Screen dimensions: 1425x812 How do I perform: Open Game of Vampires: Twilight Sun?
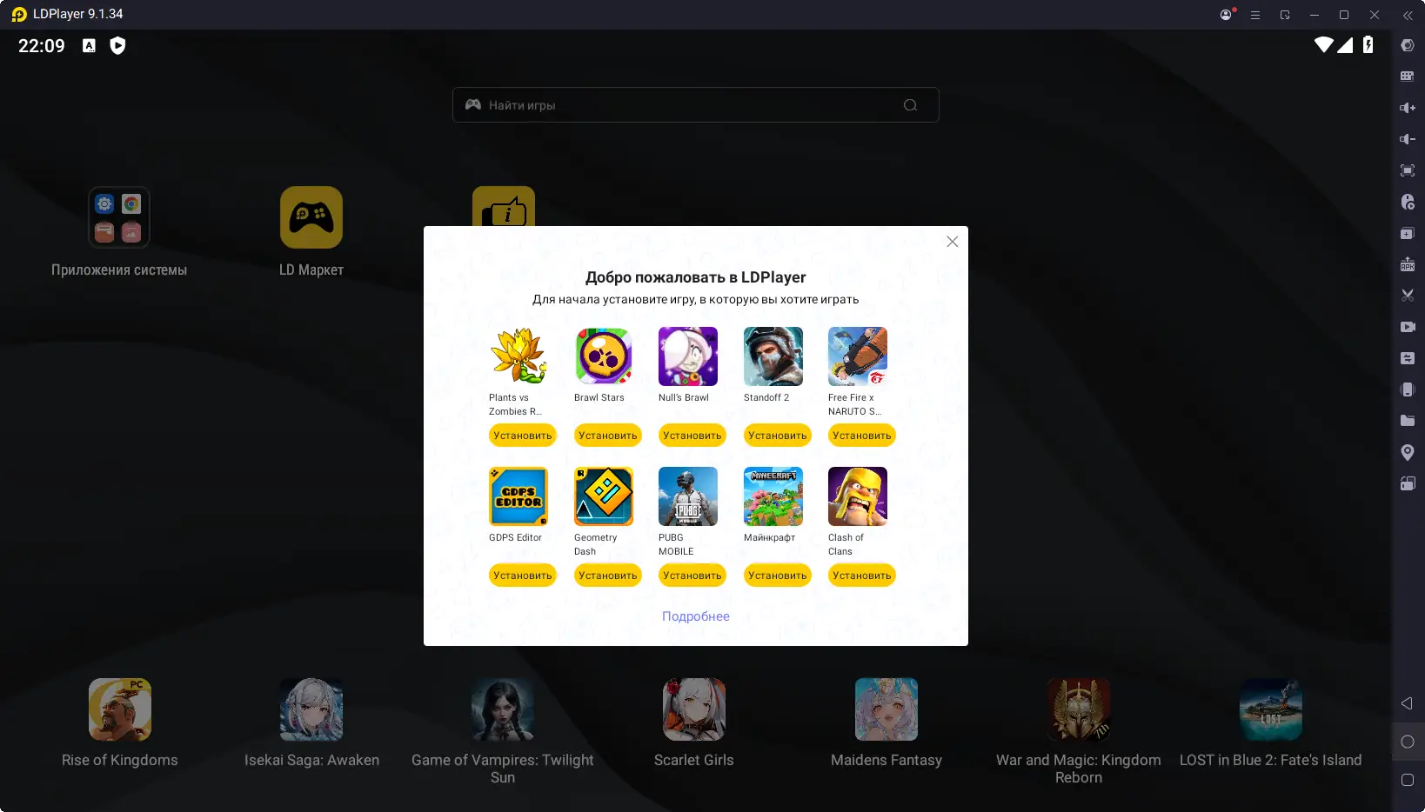[503, 709]
